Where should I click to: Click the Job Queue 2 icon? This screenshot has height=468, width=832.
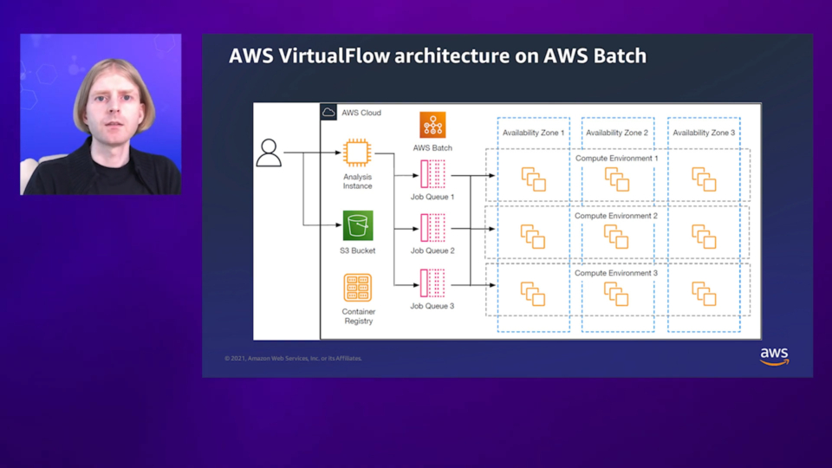pyautogui.click(x=432, y=228)
